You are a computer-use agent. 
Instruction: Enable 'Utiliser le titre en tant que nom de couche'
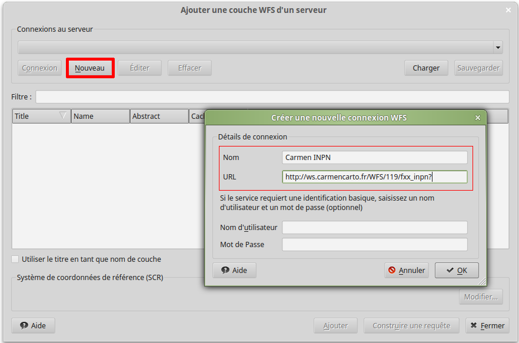click(15, 259)
